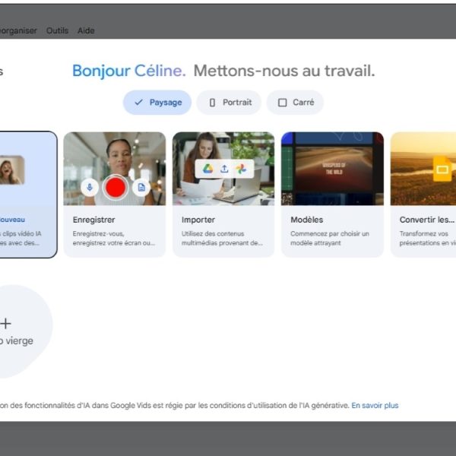
Task: Select the Portrait format chip
Action: point(229,103)
